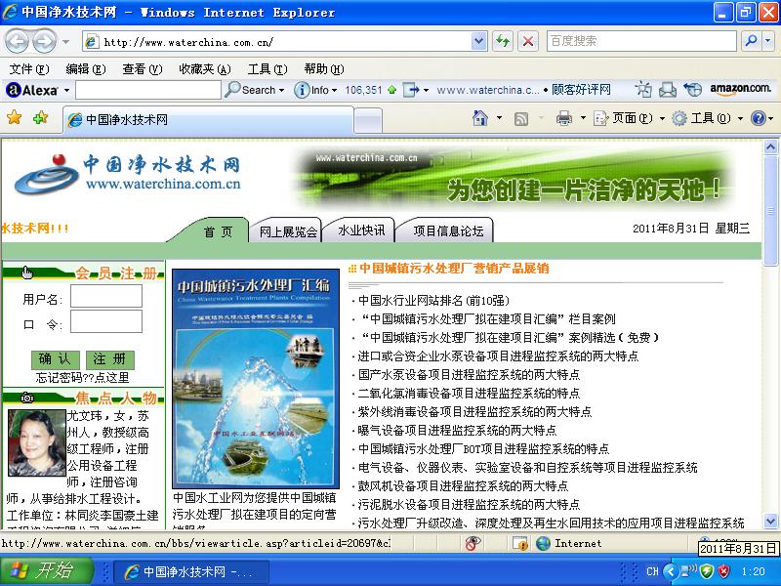Open the 文件(F) menu
The height and width of the screenshot is (586, 781).
29,68
